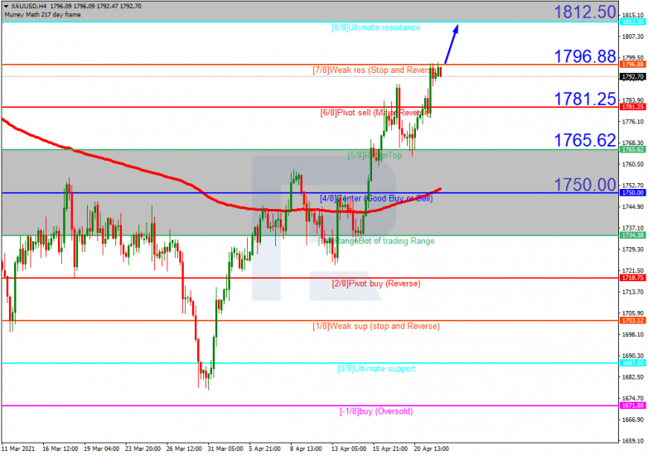Screen dimensions: 648x456
Task: Click the 19 Mar 04:00 time label
Action: click(x=101, y=449)
